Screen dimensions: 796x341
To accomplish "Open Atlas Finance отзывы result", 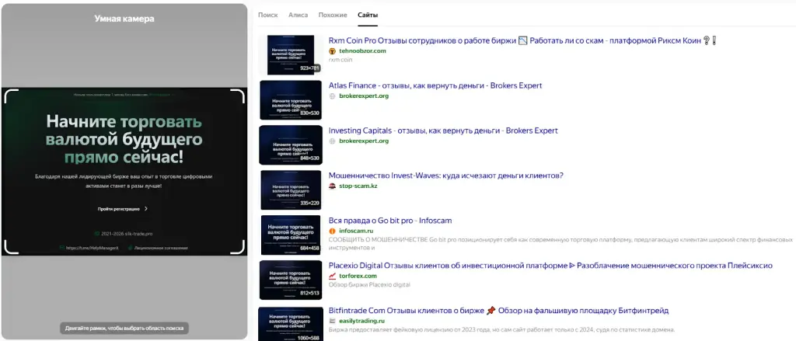I will coord(435,85).
